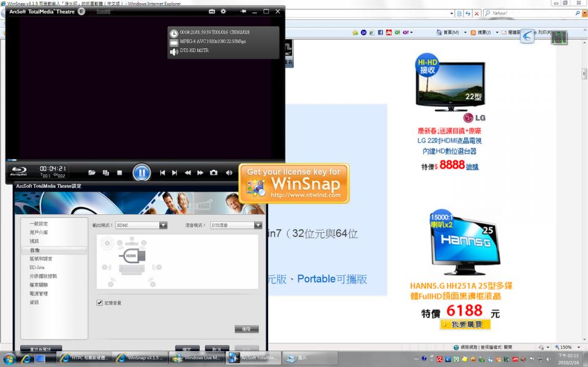Skip to next chapter in the player
Viewport: 588px width, 367px height.
tap(175, 172)
